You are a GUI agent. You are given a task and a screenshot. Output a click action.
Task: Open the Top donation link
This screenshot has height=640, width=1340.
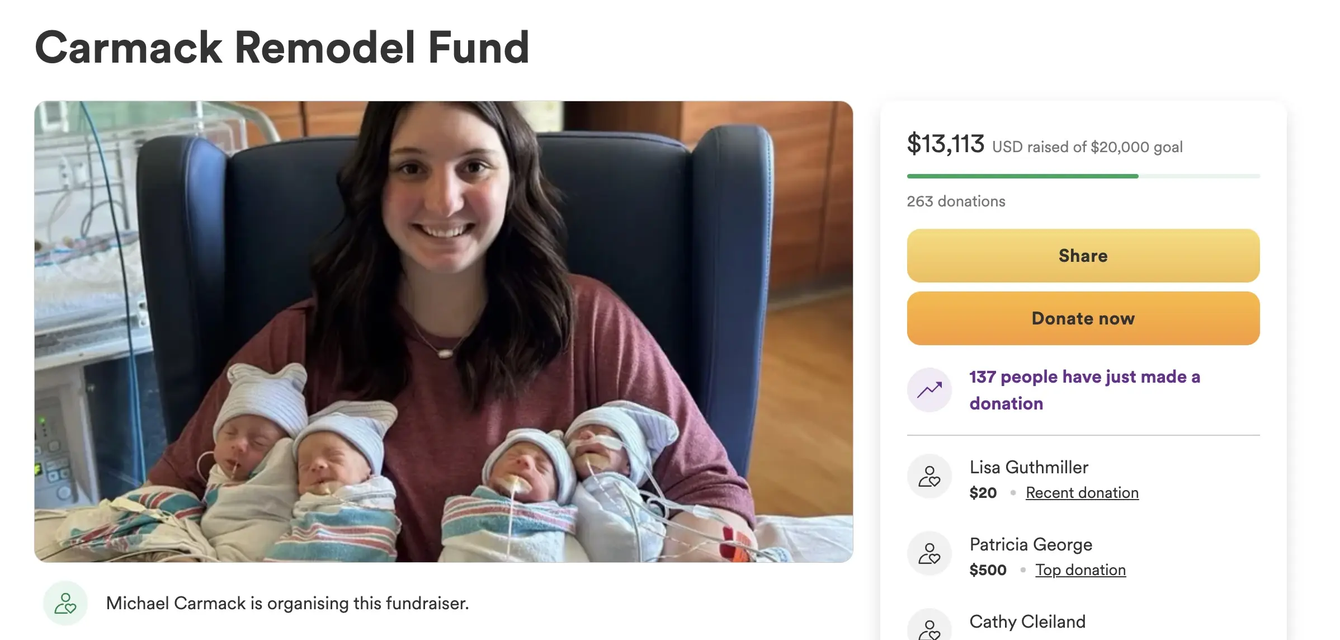point(1080,570)
